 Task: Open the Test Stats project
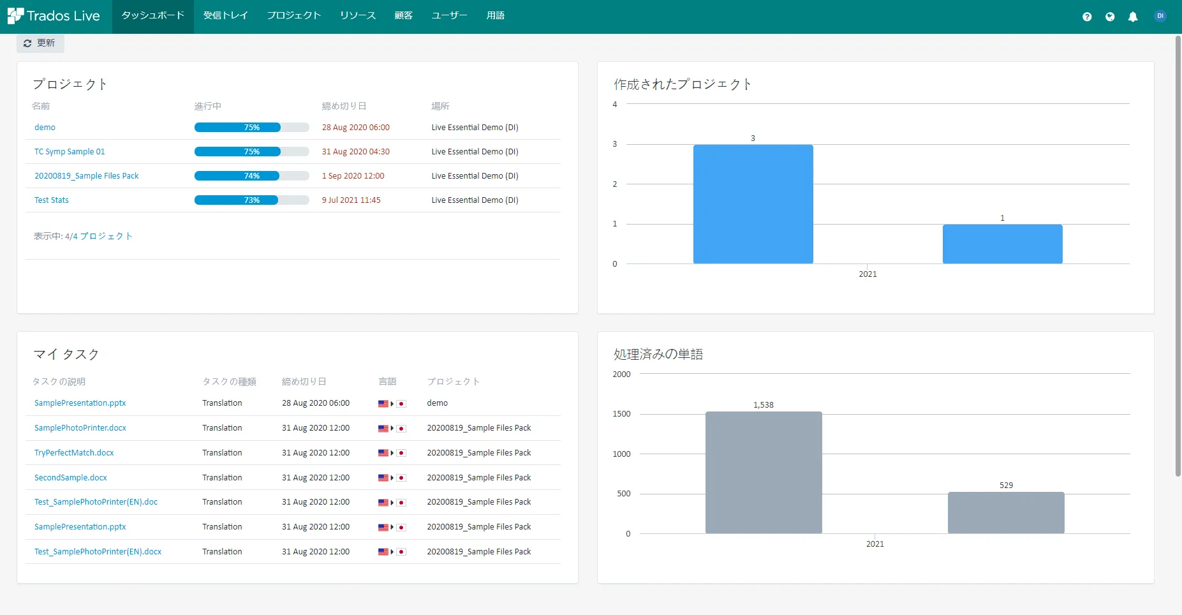click(x=52, y=200)
